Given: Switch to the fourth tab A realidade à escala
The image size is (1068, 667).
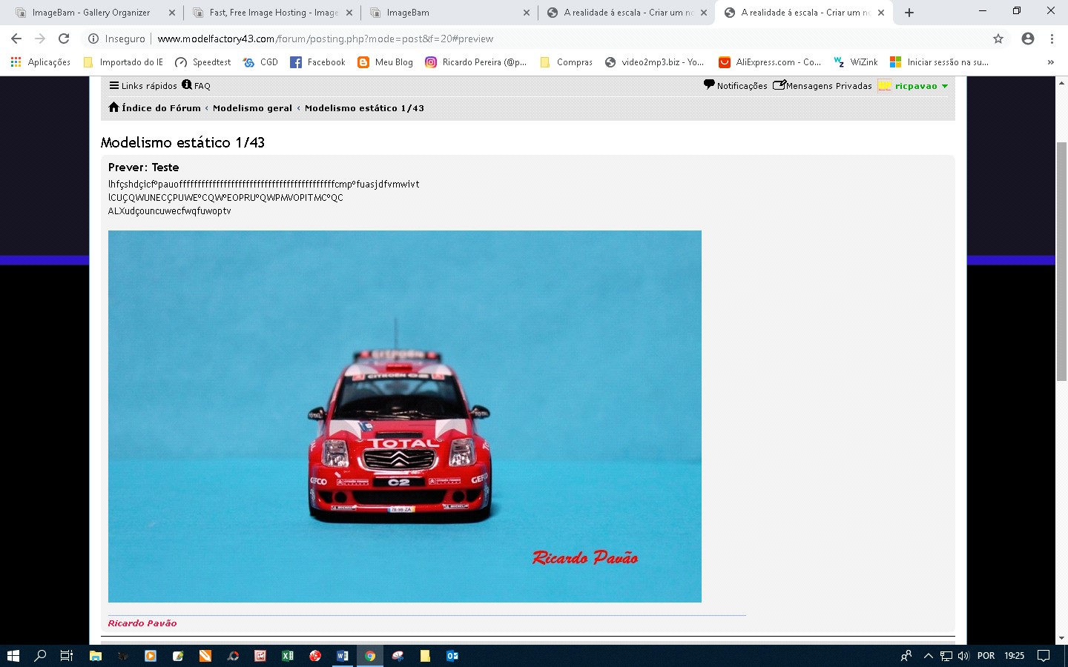Looking at the screenshot, I should 628,13.
